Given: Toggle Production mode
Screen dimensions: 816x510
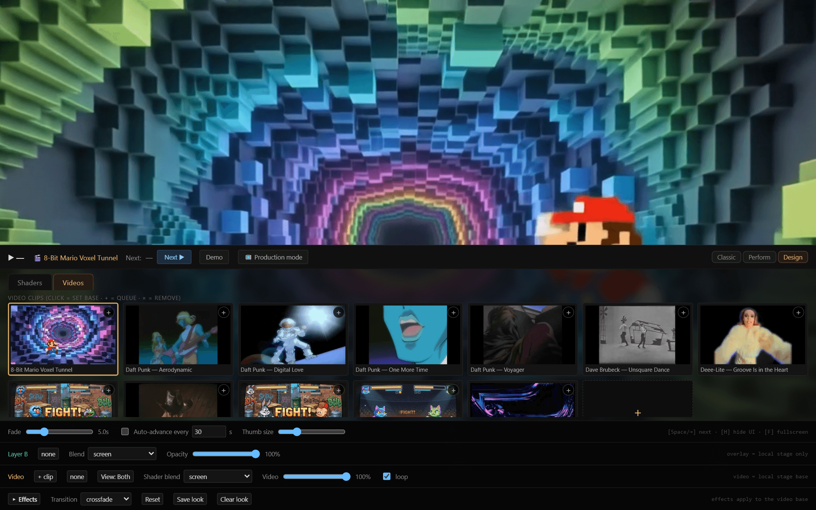Looking at the screenshot, I should point(273,257).
